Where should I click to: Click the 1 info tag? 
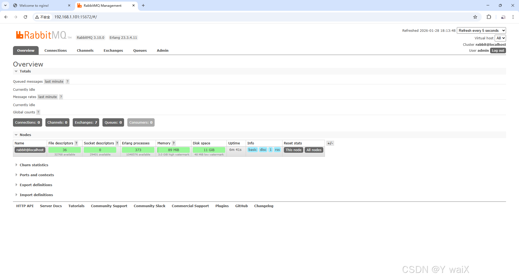271,150
